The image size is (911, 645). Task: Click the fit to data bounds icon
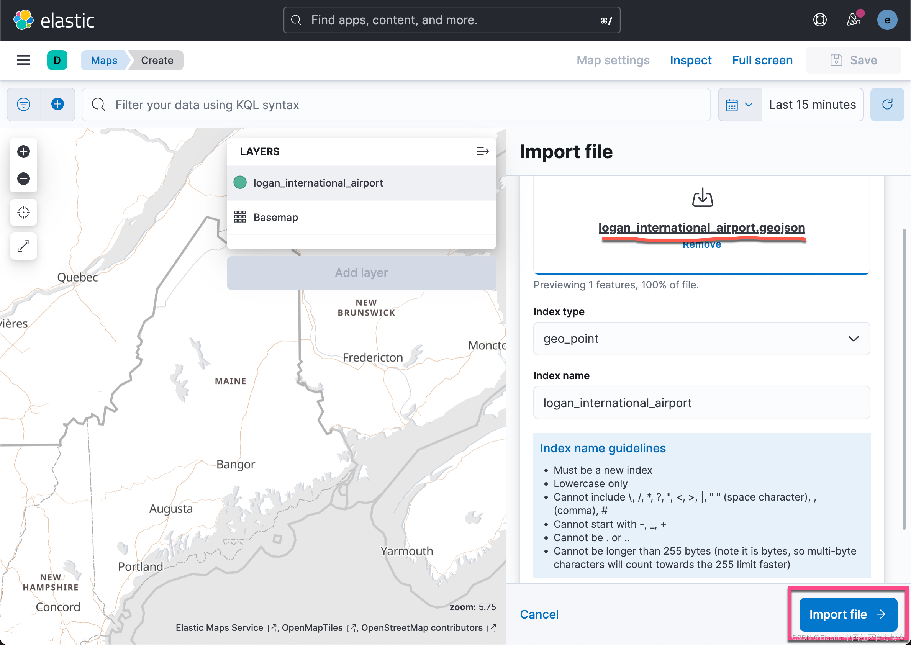point(23,213)
